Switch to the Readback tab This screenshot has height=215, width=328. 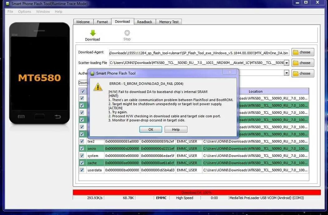145,22
